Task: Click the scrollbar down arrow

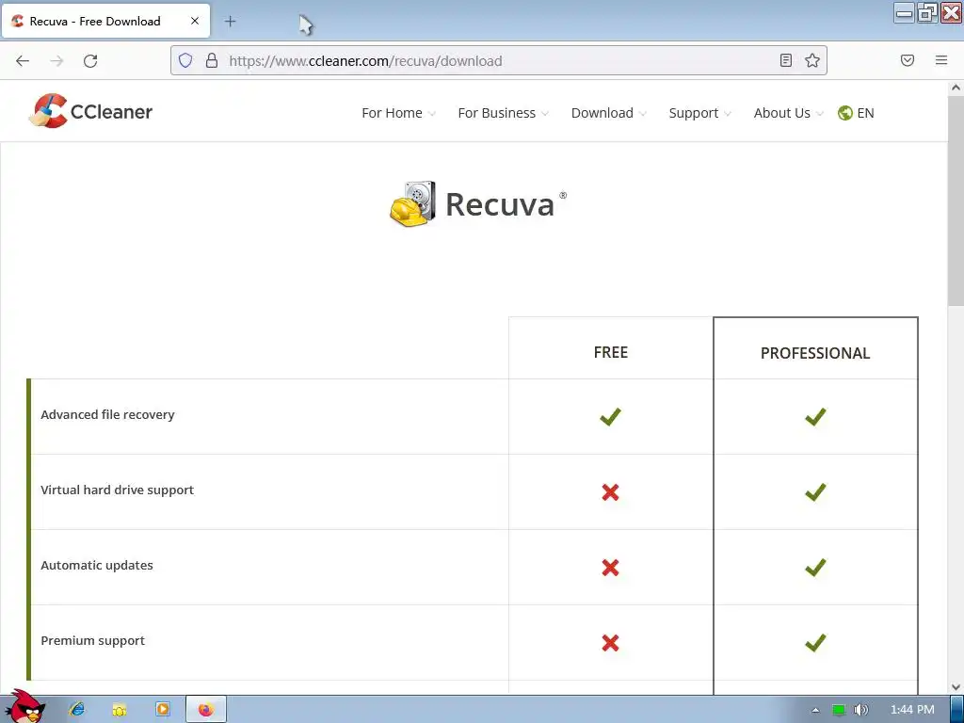Action: pyautogui.click(x=956, y=686)
